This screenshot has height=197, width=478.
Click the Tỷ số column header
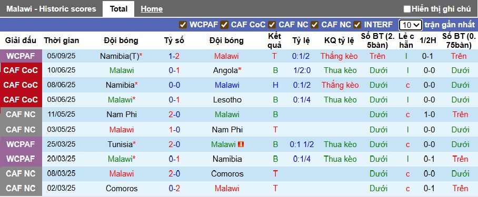(x=174, y=40)
